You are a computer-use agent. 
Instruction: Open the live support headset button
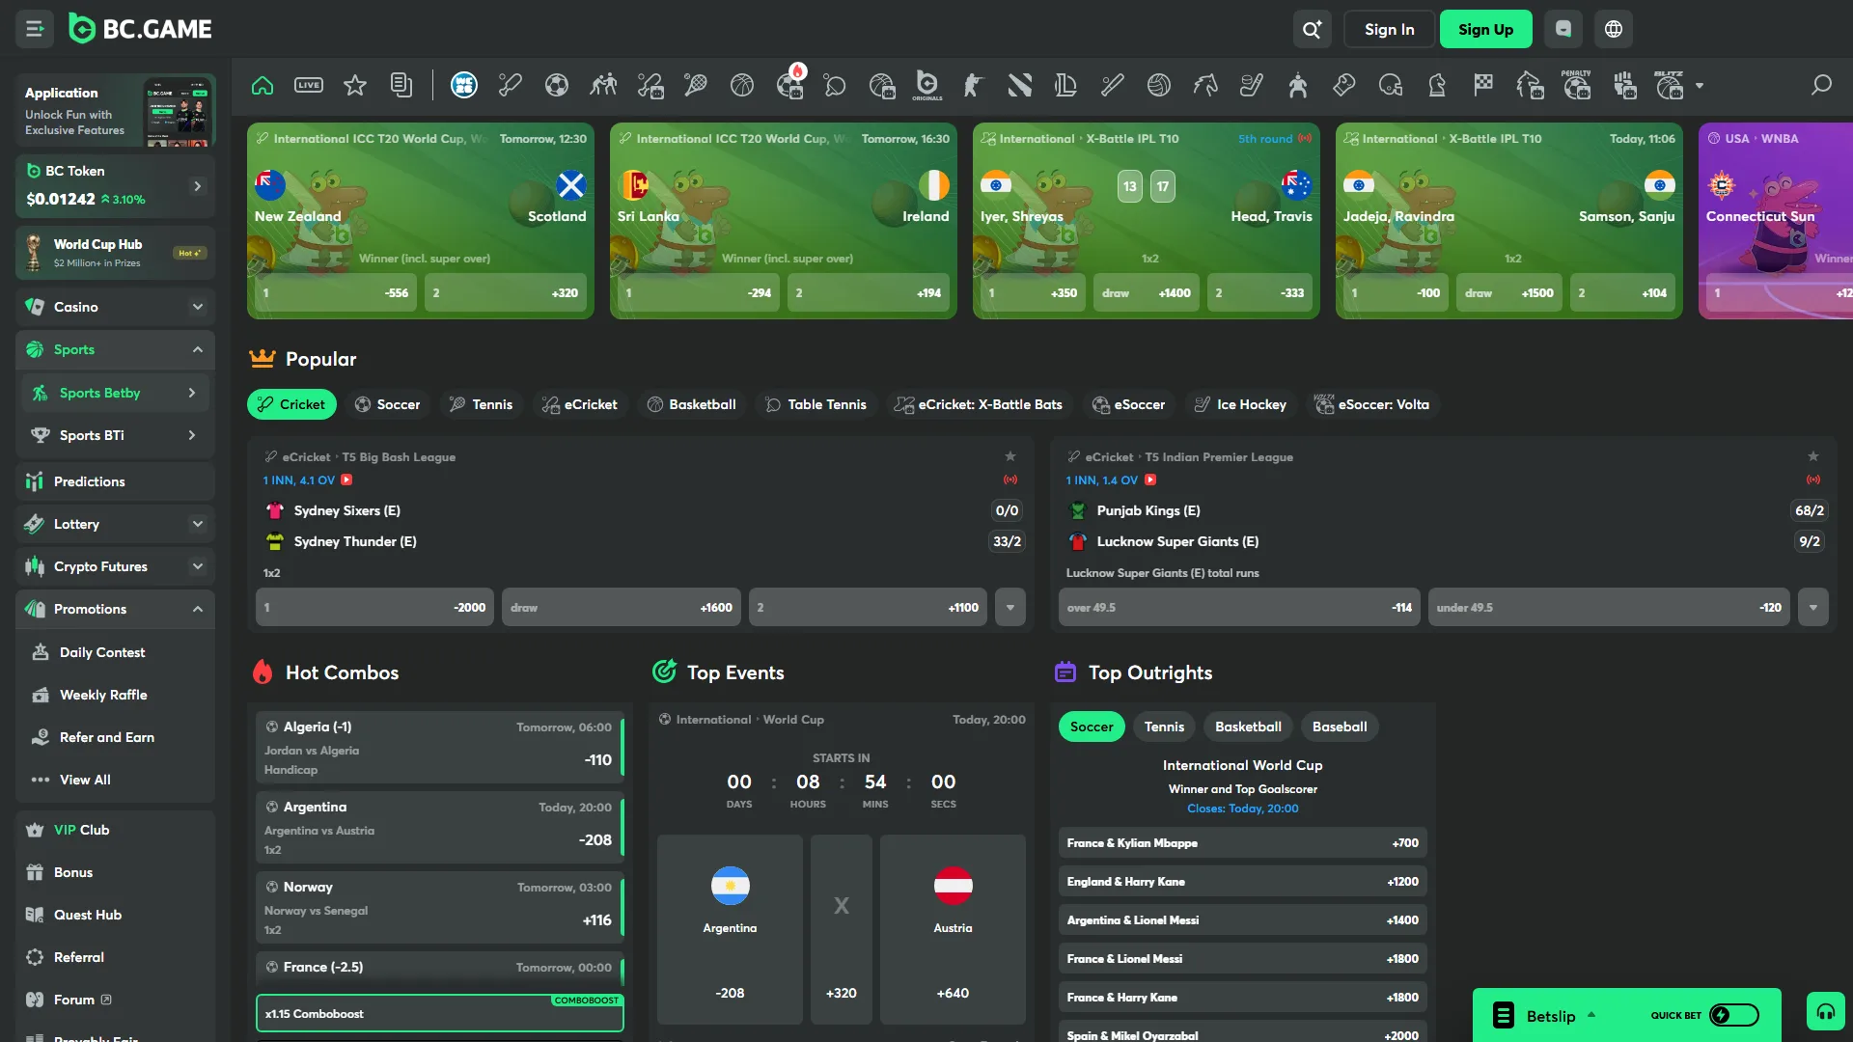(1825, 1012)
